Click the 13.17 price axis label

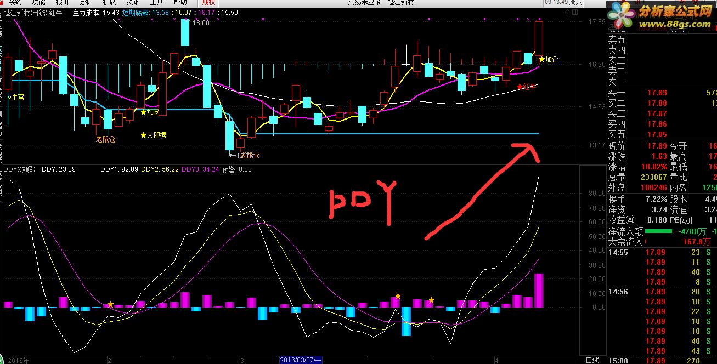[596, 145]
